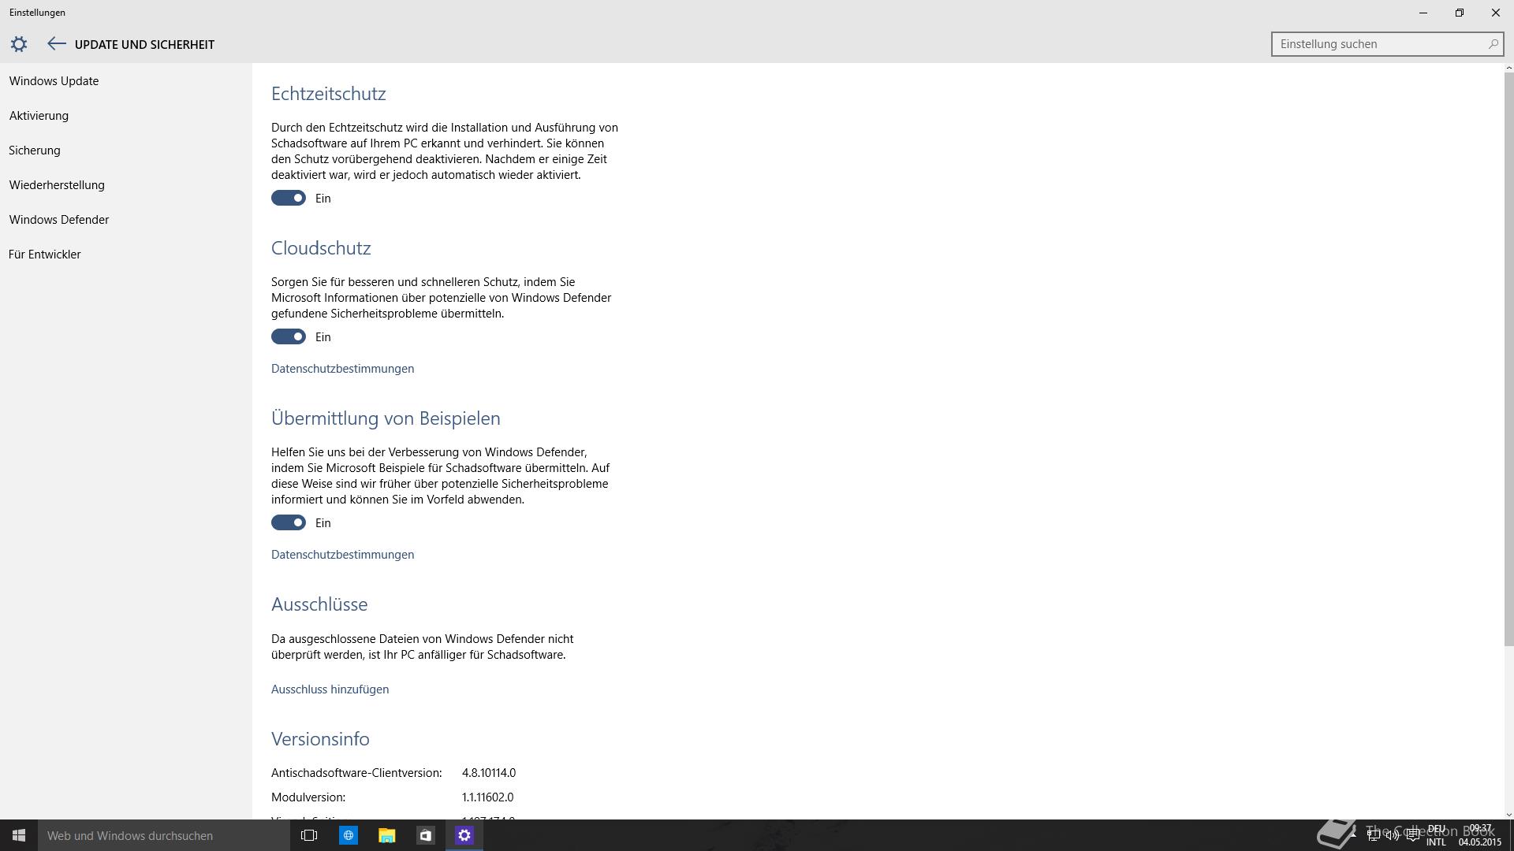Screen dimensions: 1514x851
Task: Click the scrollbar down arrow
Action: click(x=1509, y=814)
